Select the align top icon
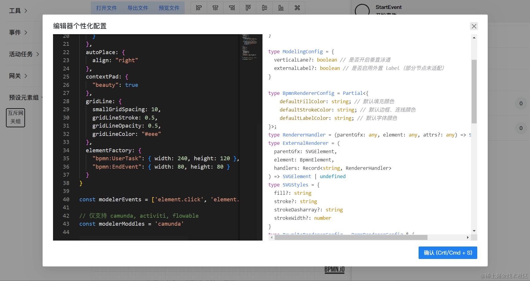Viewport: 530px width, 281px height. click(x=248, y=8)
